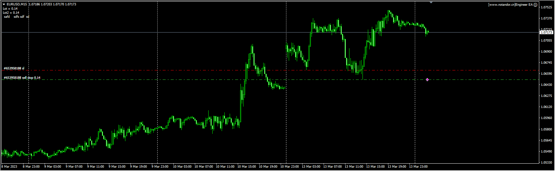Viewport: 555px width, 171px height.
Task: Click the 'Lot = 0.14' text label
Action: (10, 9)
